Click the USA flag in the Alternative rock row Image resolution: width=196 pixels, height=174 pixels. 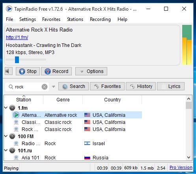(87, 115)
